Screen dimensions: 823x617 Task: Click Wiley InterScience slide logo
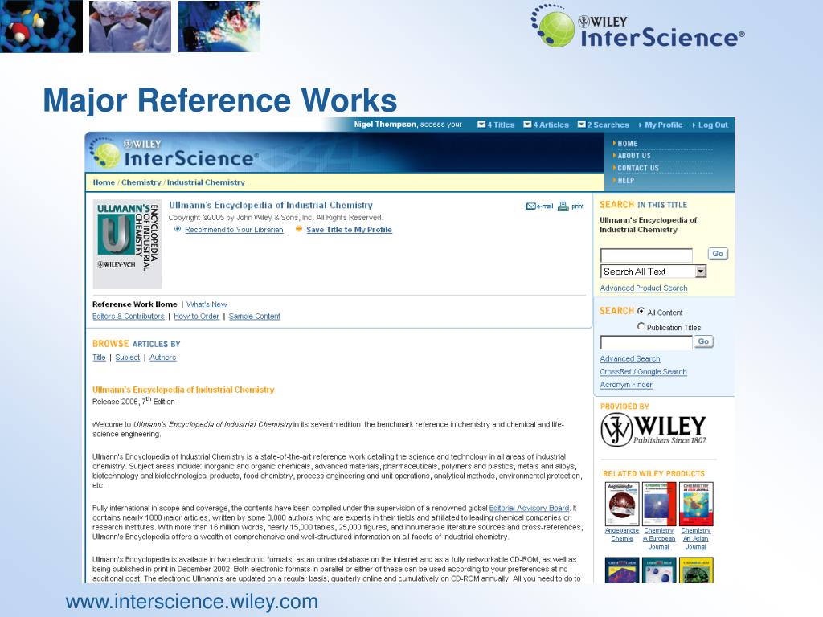click(x=637, y=27)
